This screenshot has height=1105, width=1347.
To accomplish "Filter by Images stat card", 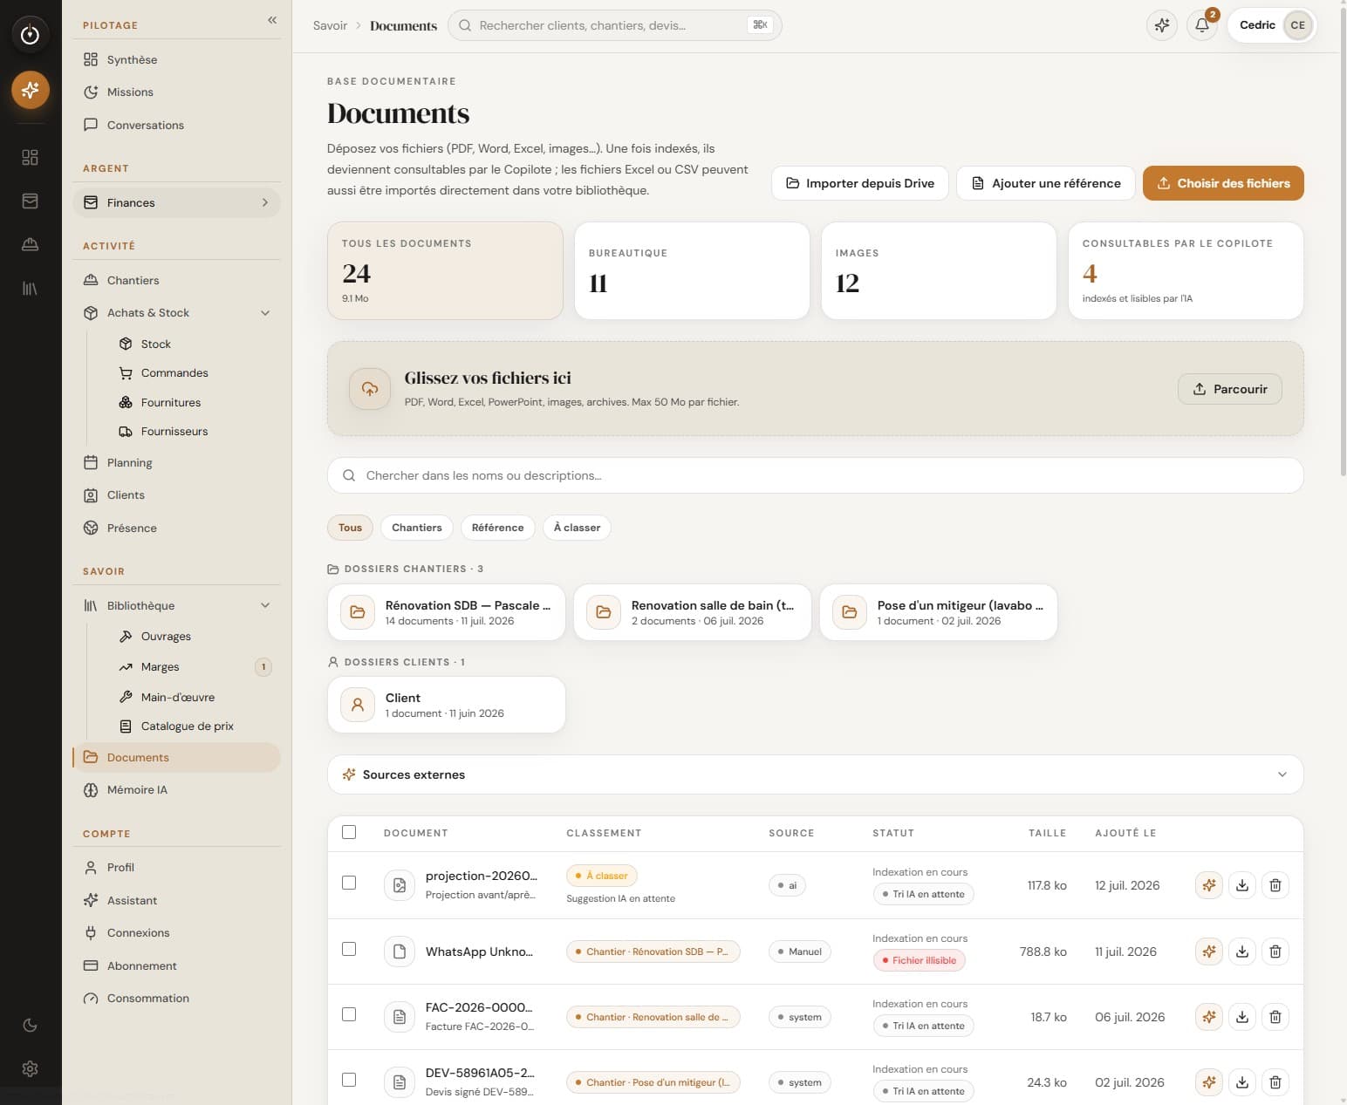I will click(x=939, y=270).
